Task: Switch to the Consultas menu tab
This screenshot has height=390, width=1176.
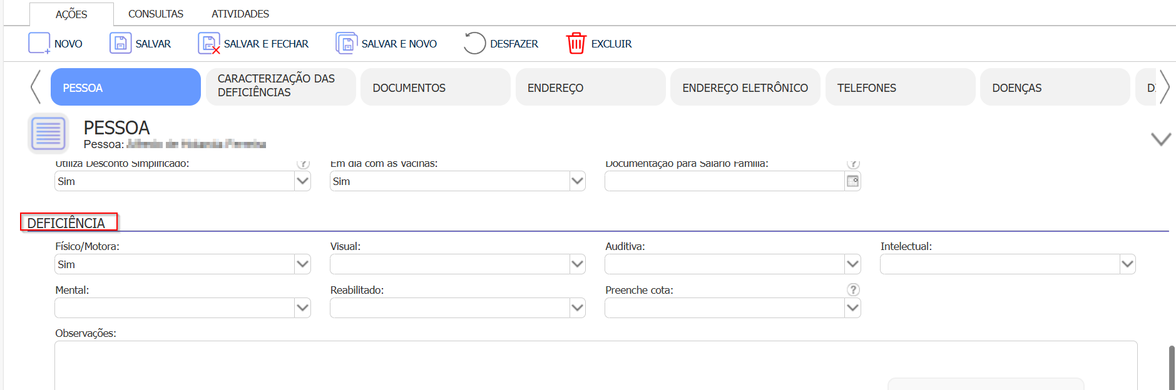Action: pyautogui.click(x=156, y=14)
